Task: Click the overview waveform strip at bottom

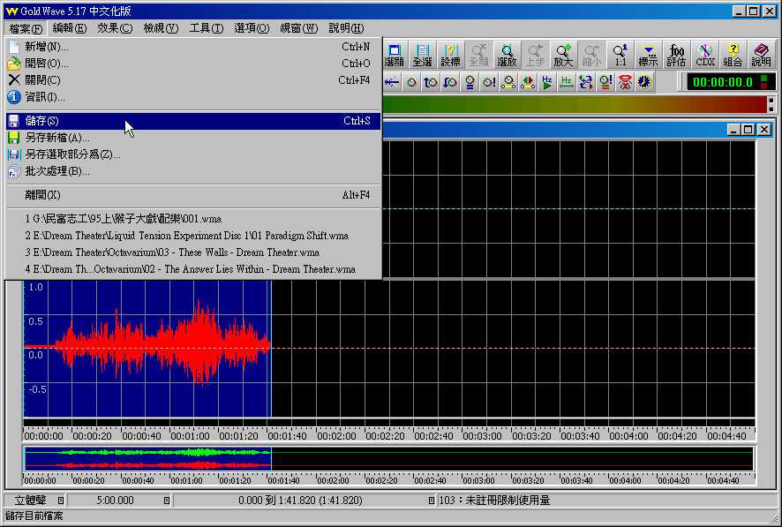Action: pyautogui.click(x=388, y=459)
